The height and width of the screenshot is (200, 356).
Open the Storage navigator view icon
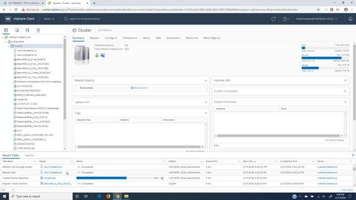(27, 30)
